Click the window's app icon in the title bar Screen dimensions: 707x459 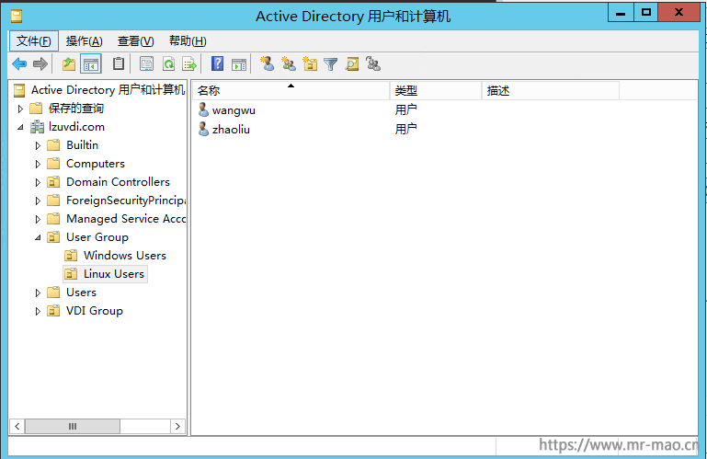click(17, 17)
